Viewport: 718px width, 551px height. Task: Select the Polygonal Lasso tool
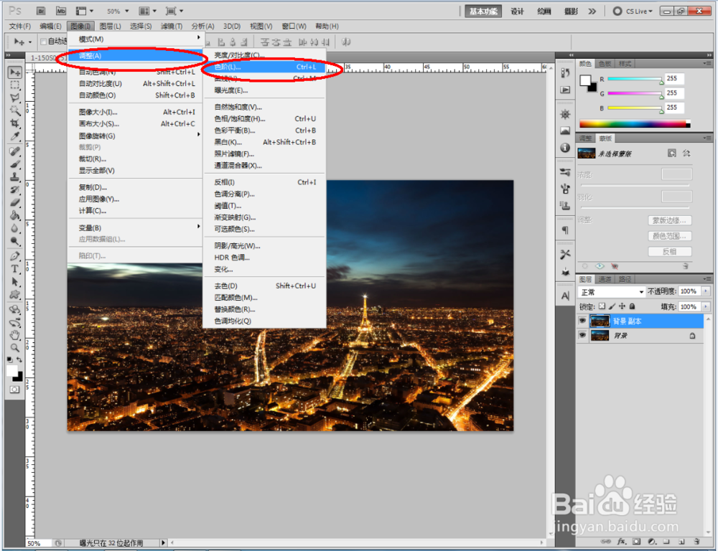[14, 98]
